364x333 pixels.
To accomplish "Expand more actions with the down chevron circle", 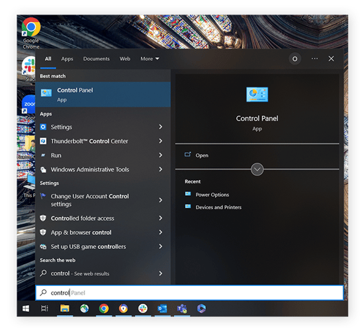I will click(x=257, y=169).
